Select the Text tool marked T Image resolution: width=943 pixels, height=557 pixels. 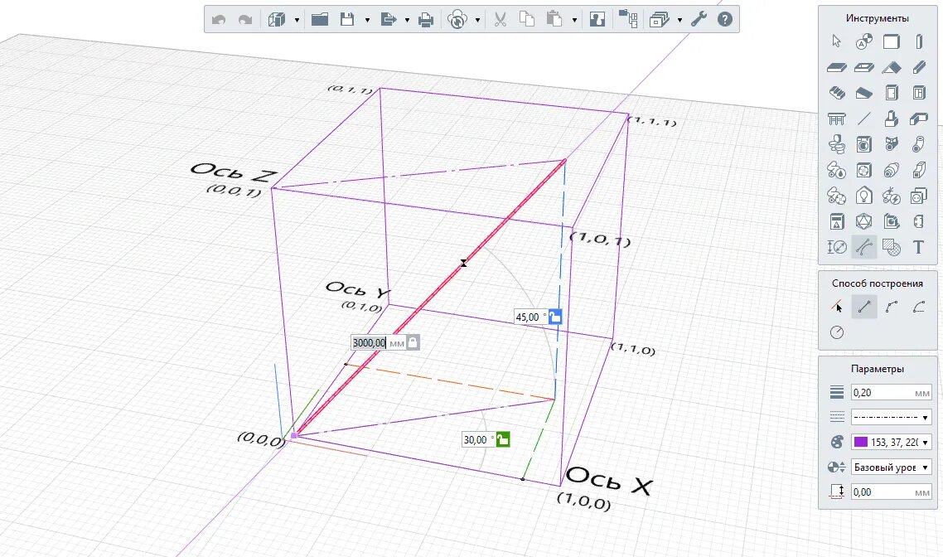pyautogui.click(x=918, y=247)
